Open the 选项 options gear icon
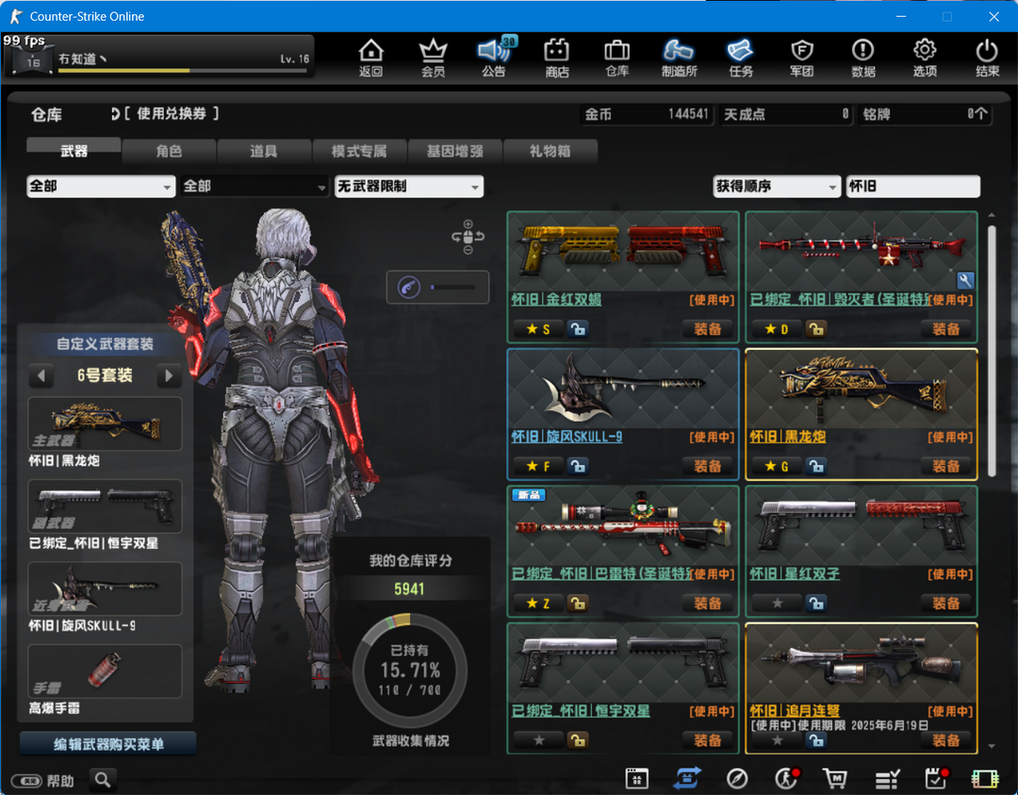 (x=926, y=58)
